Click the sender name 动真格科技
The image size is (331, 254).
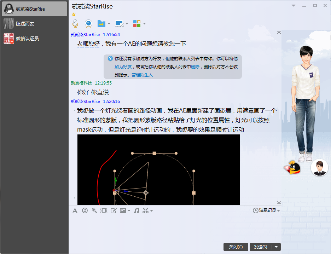81,83
